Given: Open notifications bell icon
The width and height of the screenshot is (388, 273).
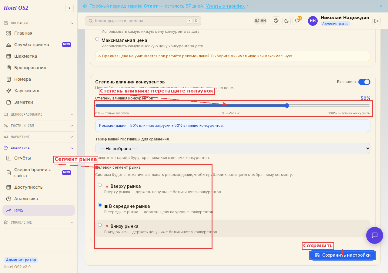Looking at the screenshot, I should point(297,21).
